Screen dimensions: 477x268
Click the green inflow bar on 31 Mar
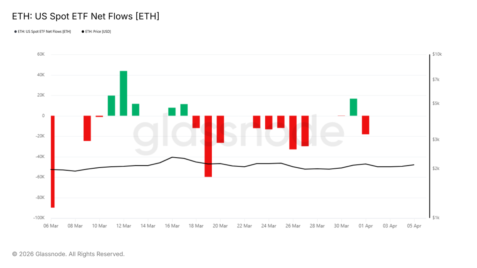tap(353, 107)
